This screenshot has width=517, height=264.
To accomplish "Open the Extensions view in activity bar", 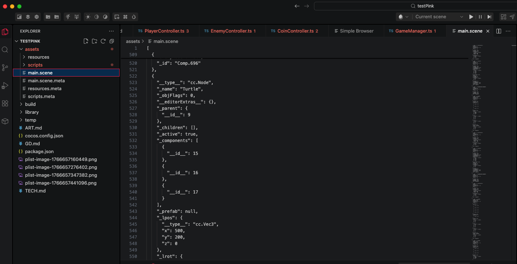I will tap(5, 103).
